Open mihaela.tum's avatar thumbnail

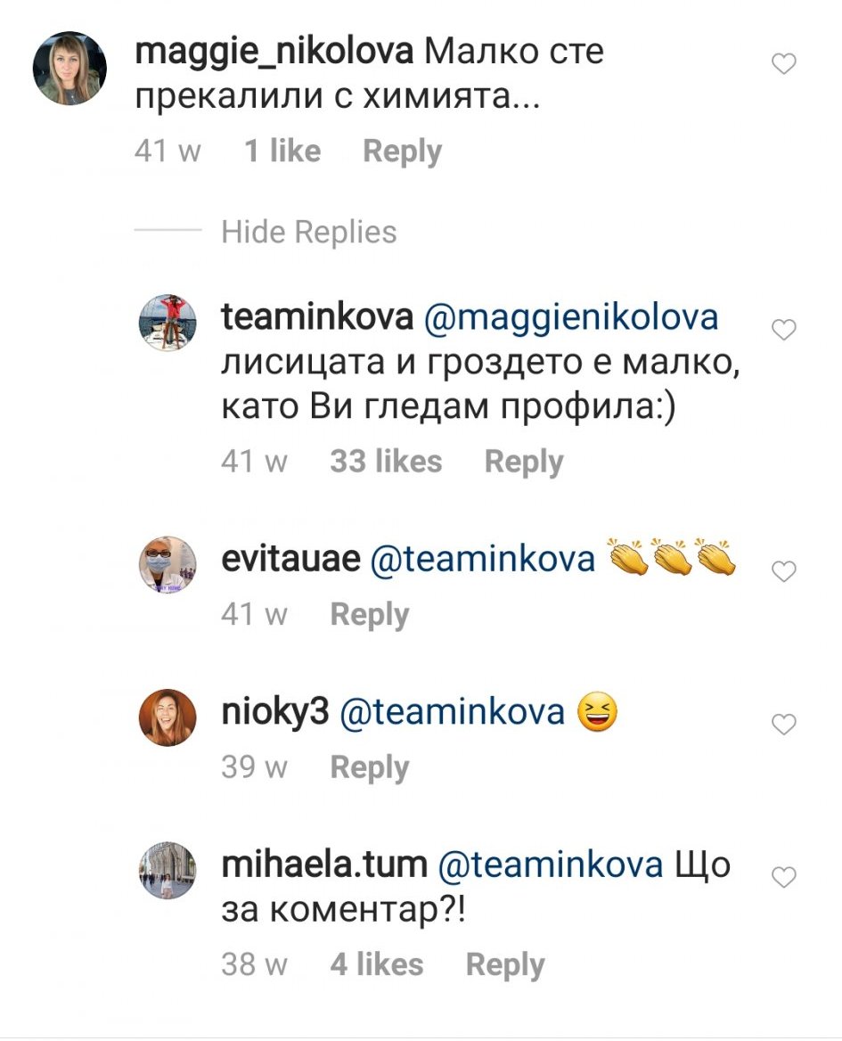168,870
